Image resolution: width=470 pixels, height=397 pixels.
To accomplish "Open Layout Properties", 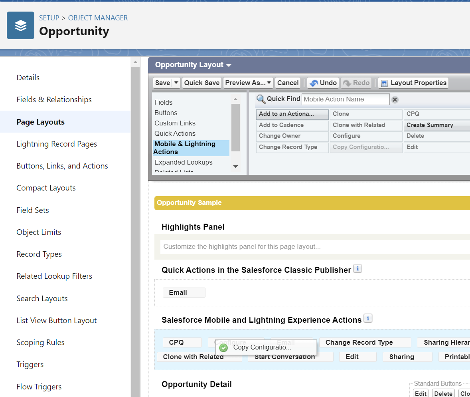I will (x=414, y=83).
